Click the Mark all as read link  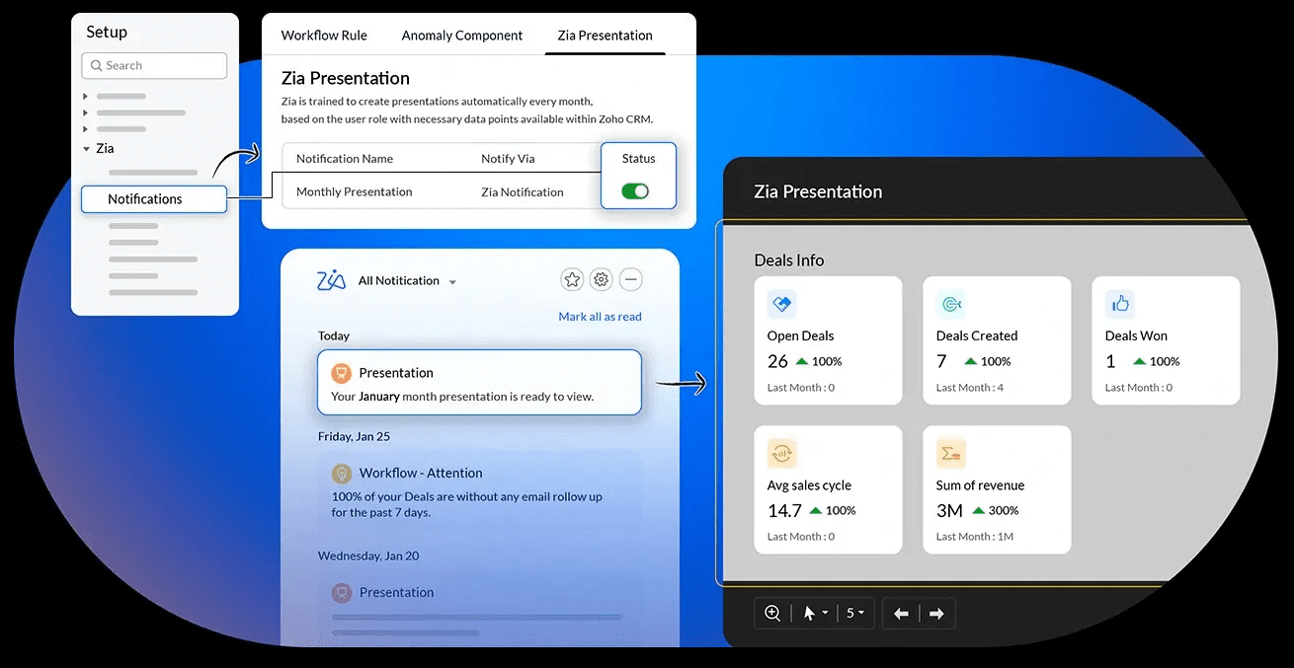click(600, 317)
